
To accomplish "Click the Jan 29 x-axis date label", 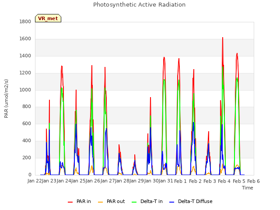I will click(x=136, y=181).
